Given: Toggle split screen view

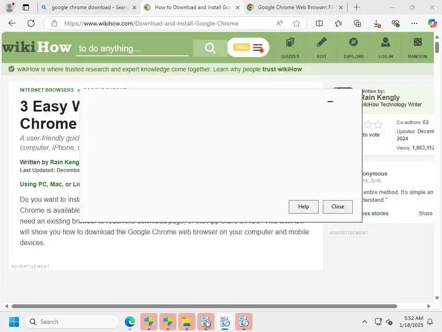Looking at the screenshot, I should pyautogui.click(x=319, y=23).
